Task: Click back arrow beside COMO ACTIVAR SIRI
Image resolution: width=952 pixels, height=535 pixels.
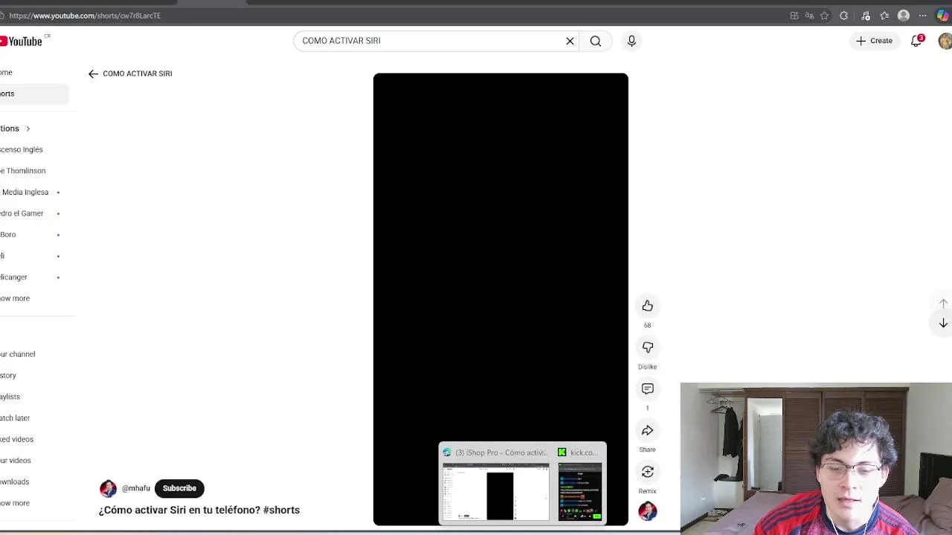Action: [93, 74]
